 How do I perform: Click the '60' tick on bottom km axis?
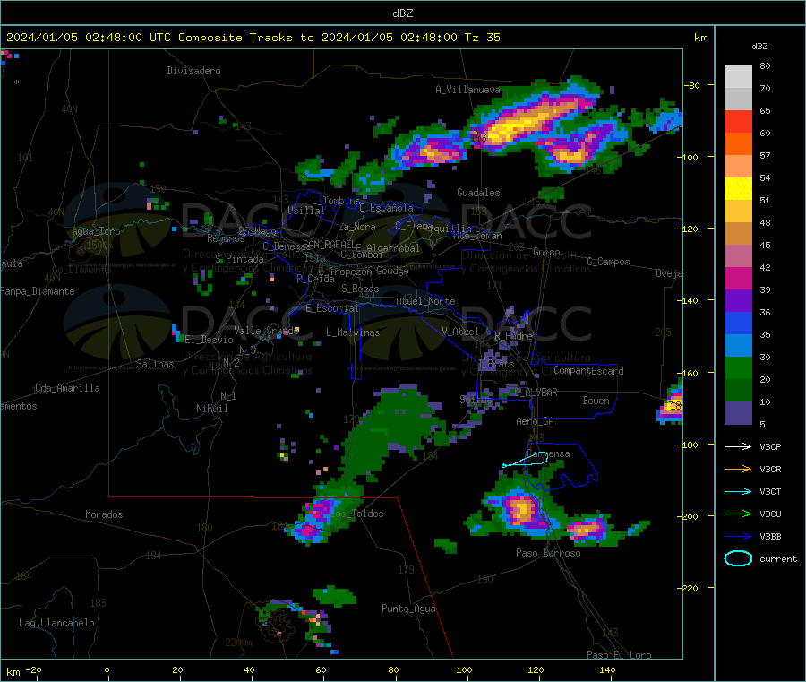coord(321,670)
